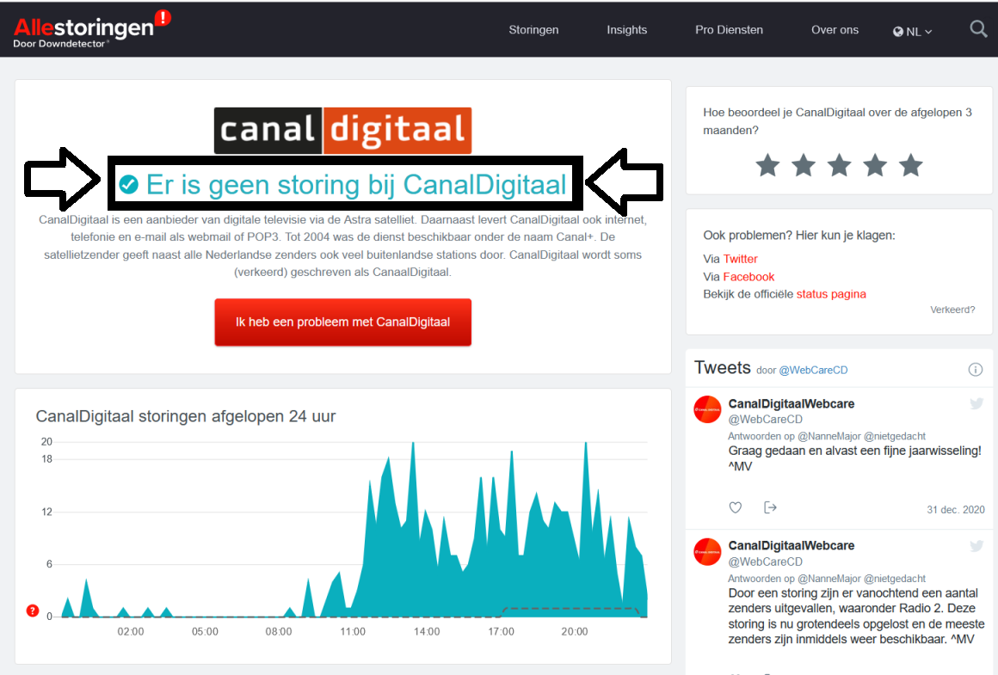The height and width of the screenshot is (675, 998).
Task: Open avatar of the 'Door een storing' tweet
Action: click(707, 551)
